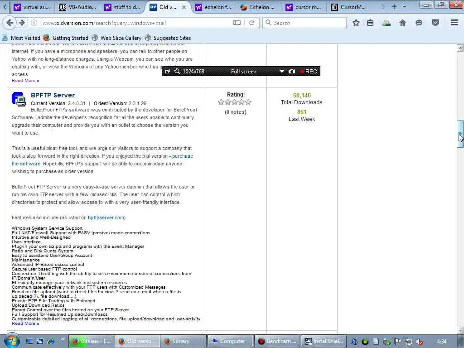
Task: Switch to VB-Audio tab
Action: pos(77,7)
